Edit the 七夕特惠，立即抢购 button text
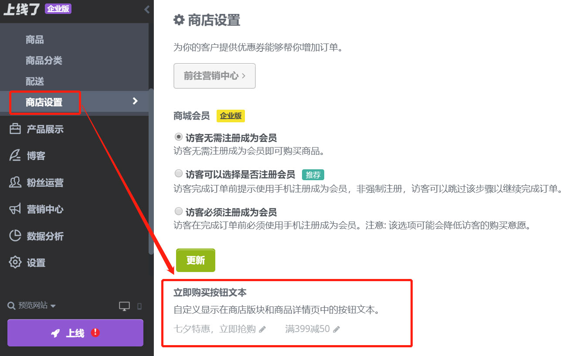The image size is (577, 356). [262, 329]
